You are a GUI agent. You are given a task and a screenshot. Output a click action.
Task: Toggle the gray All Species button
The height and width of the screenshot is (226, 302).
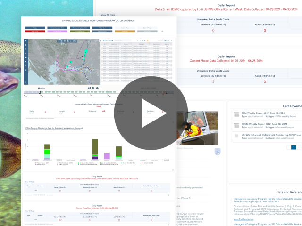tap(147, 32)
